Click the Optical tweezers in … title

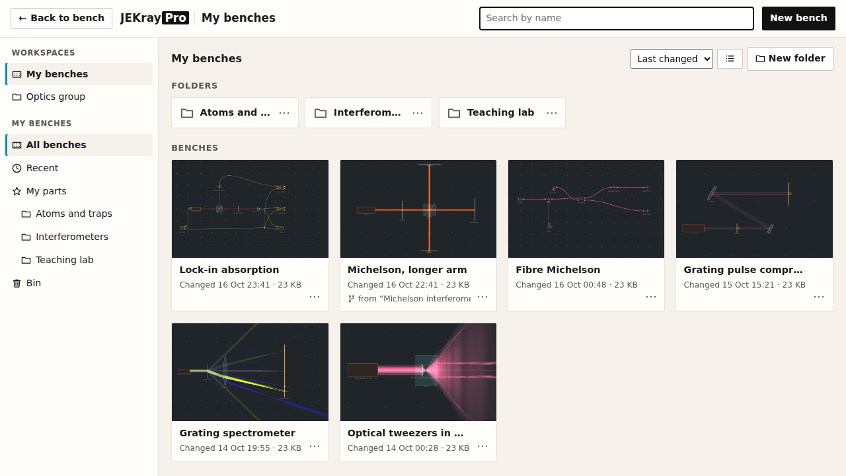point(405,433)
